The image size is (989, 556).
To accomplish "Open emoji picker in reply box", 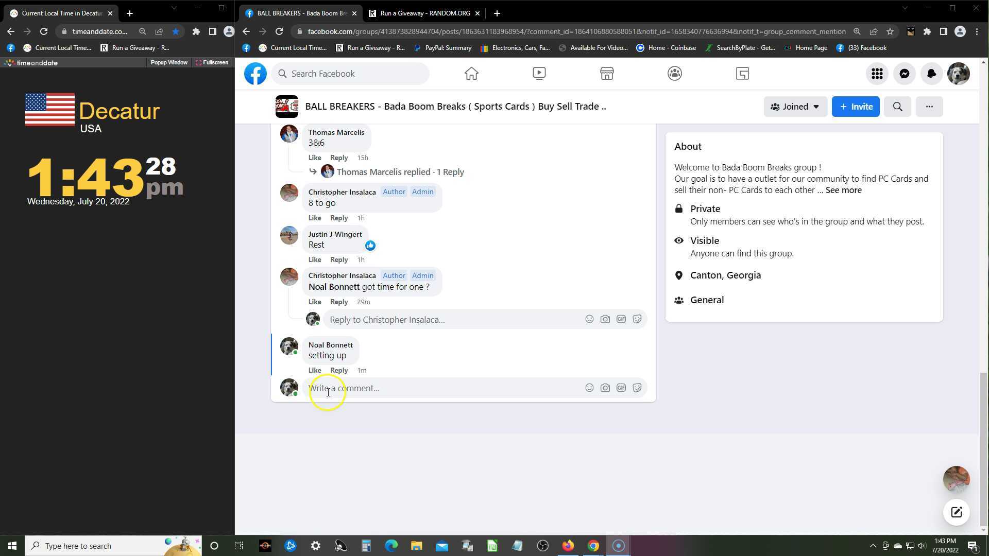I will pos(589,319).
